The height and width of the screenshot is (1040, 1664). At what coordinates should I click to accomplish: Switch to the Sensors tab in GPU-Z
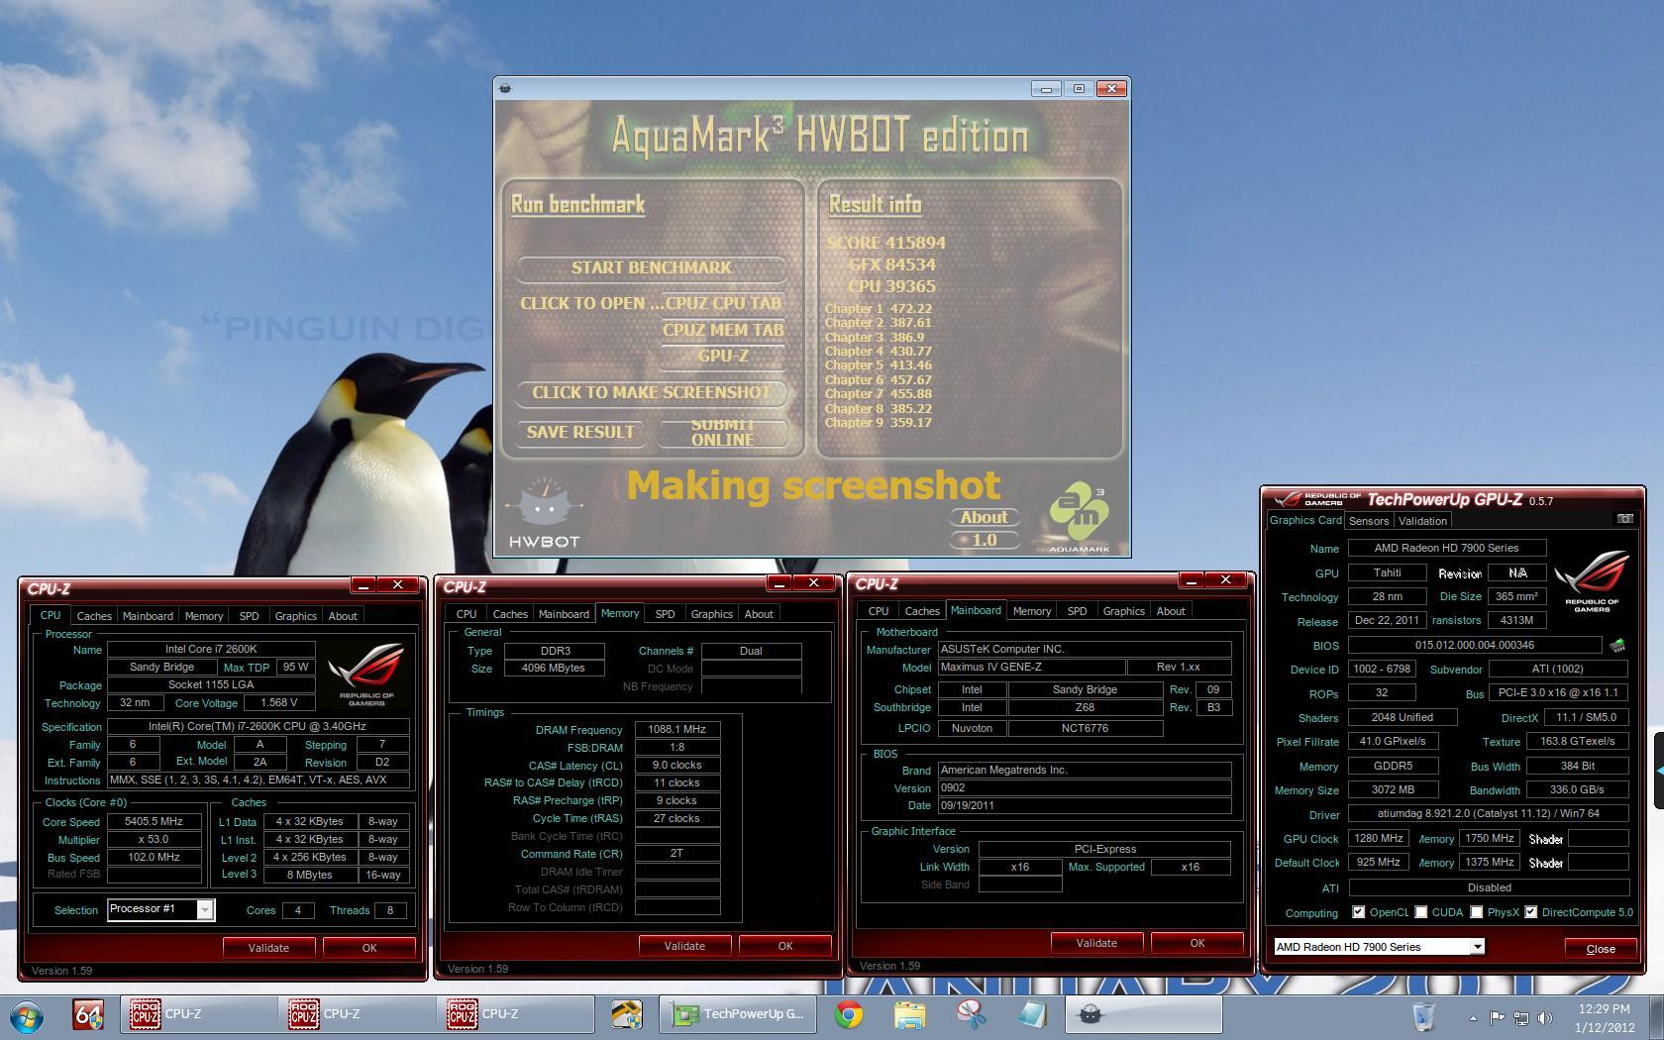pos(1369,521)
